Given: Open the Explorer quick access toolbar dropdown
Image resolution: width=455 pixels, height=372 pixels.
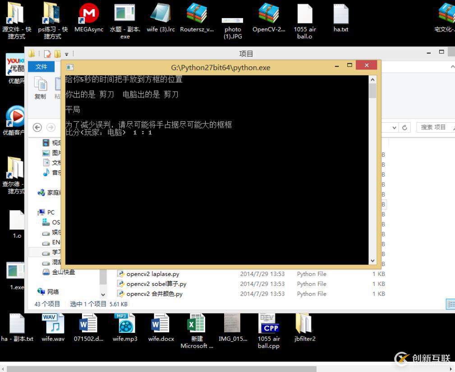Looking at the screenshot, I should click(x=66, y=54).
